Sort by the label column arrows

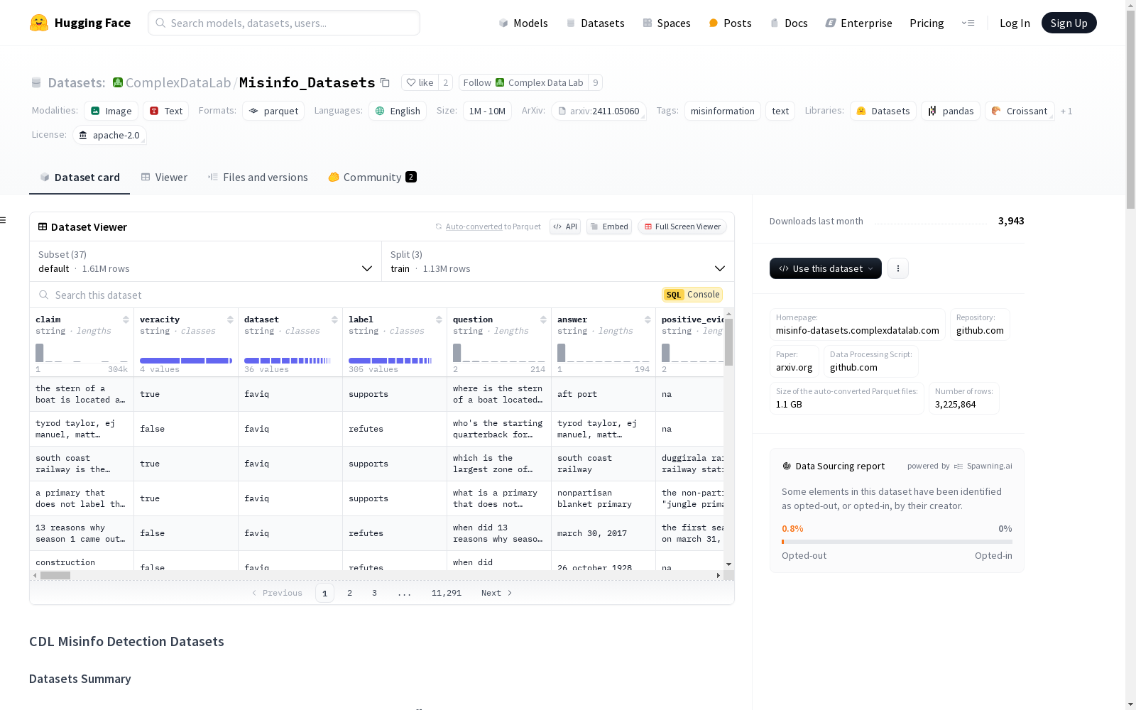pyautogui.click(x=439, y=319)
